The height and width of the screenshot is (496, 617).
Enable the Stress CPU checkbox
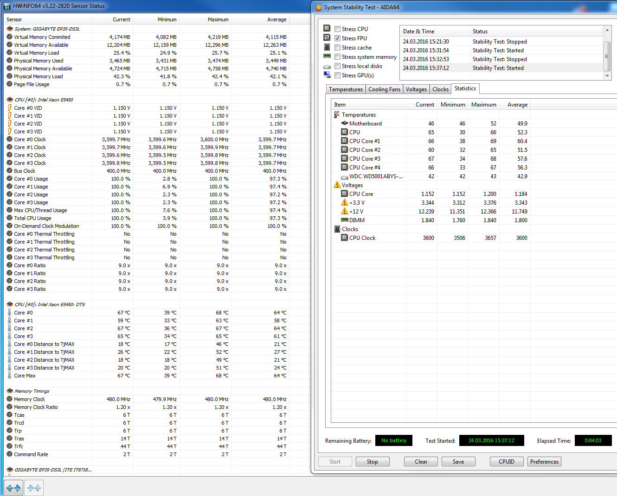tap(338, 29)
